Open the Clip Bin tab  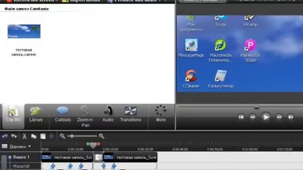[x=13, y=116]
